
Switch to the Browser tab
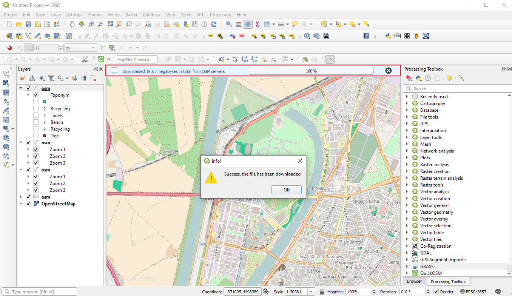point(414,281)
